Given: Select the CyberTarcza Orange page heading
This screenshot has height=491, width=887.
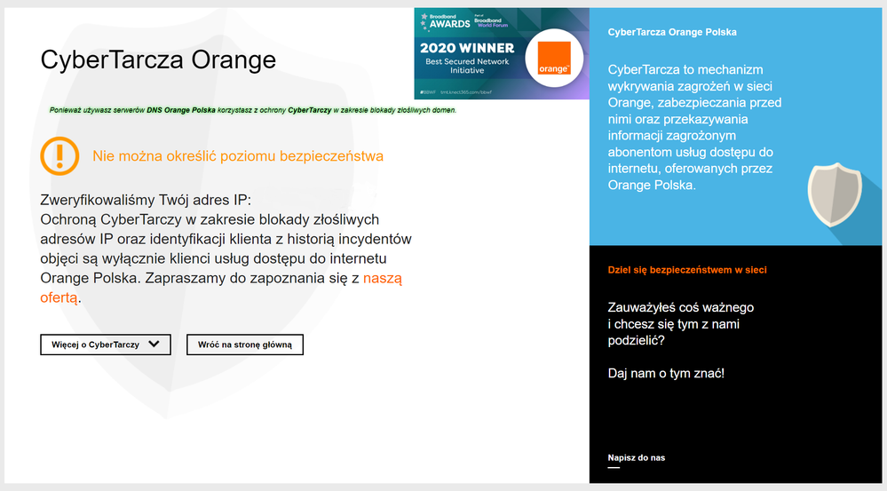Looking at the screenshot, I should [x=158, y=59].
